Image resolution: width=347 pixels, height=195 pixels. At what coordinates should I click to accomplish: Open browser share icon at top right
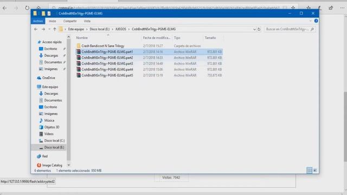[x=331, y=8]
